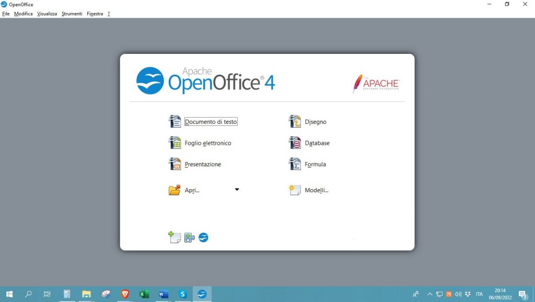Open the Visualizza menu
535x302 pixels.
[46, 14]
